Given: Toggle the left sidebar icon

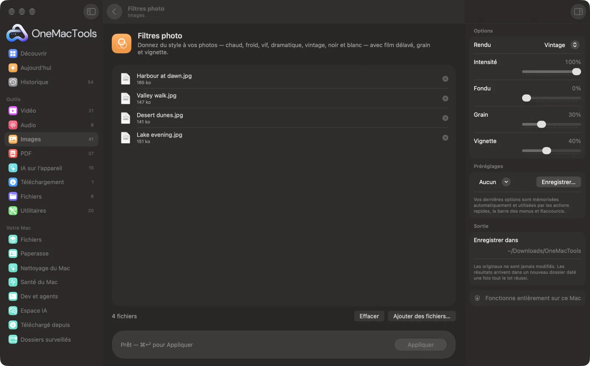Looking at the screenshot, I should 91,12.
